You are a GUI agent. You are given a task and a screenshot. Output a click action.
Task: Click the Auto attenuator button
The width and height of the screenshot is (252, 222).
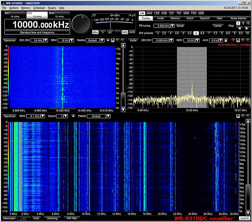click(36, 218)
